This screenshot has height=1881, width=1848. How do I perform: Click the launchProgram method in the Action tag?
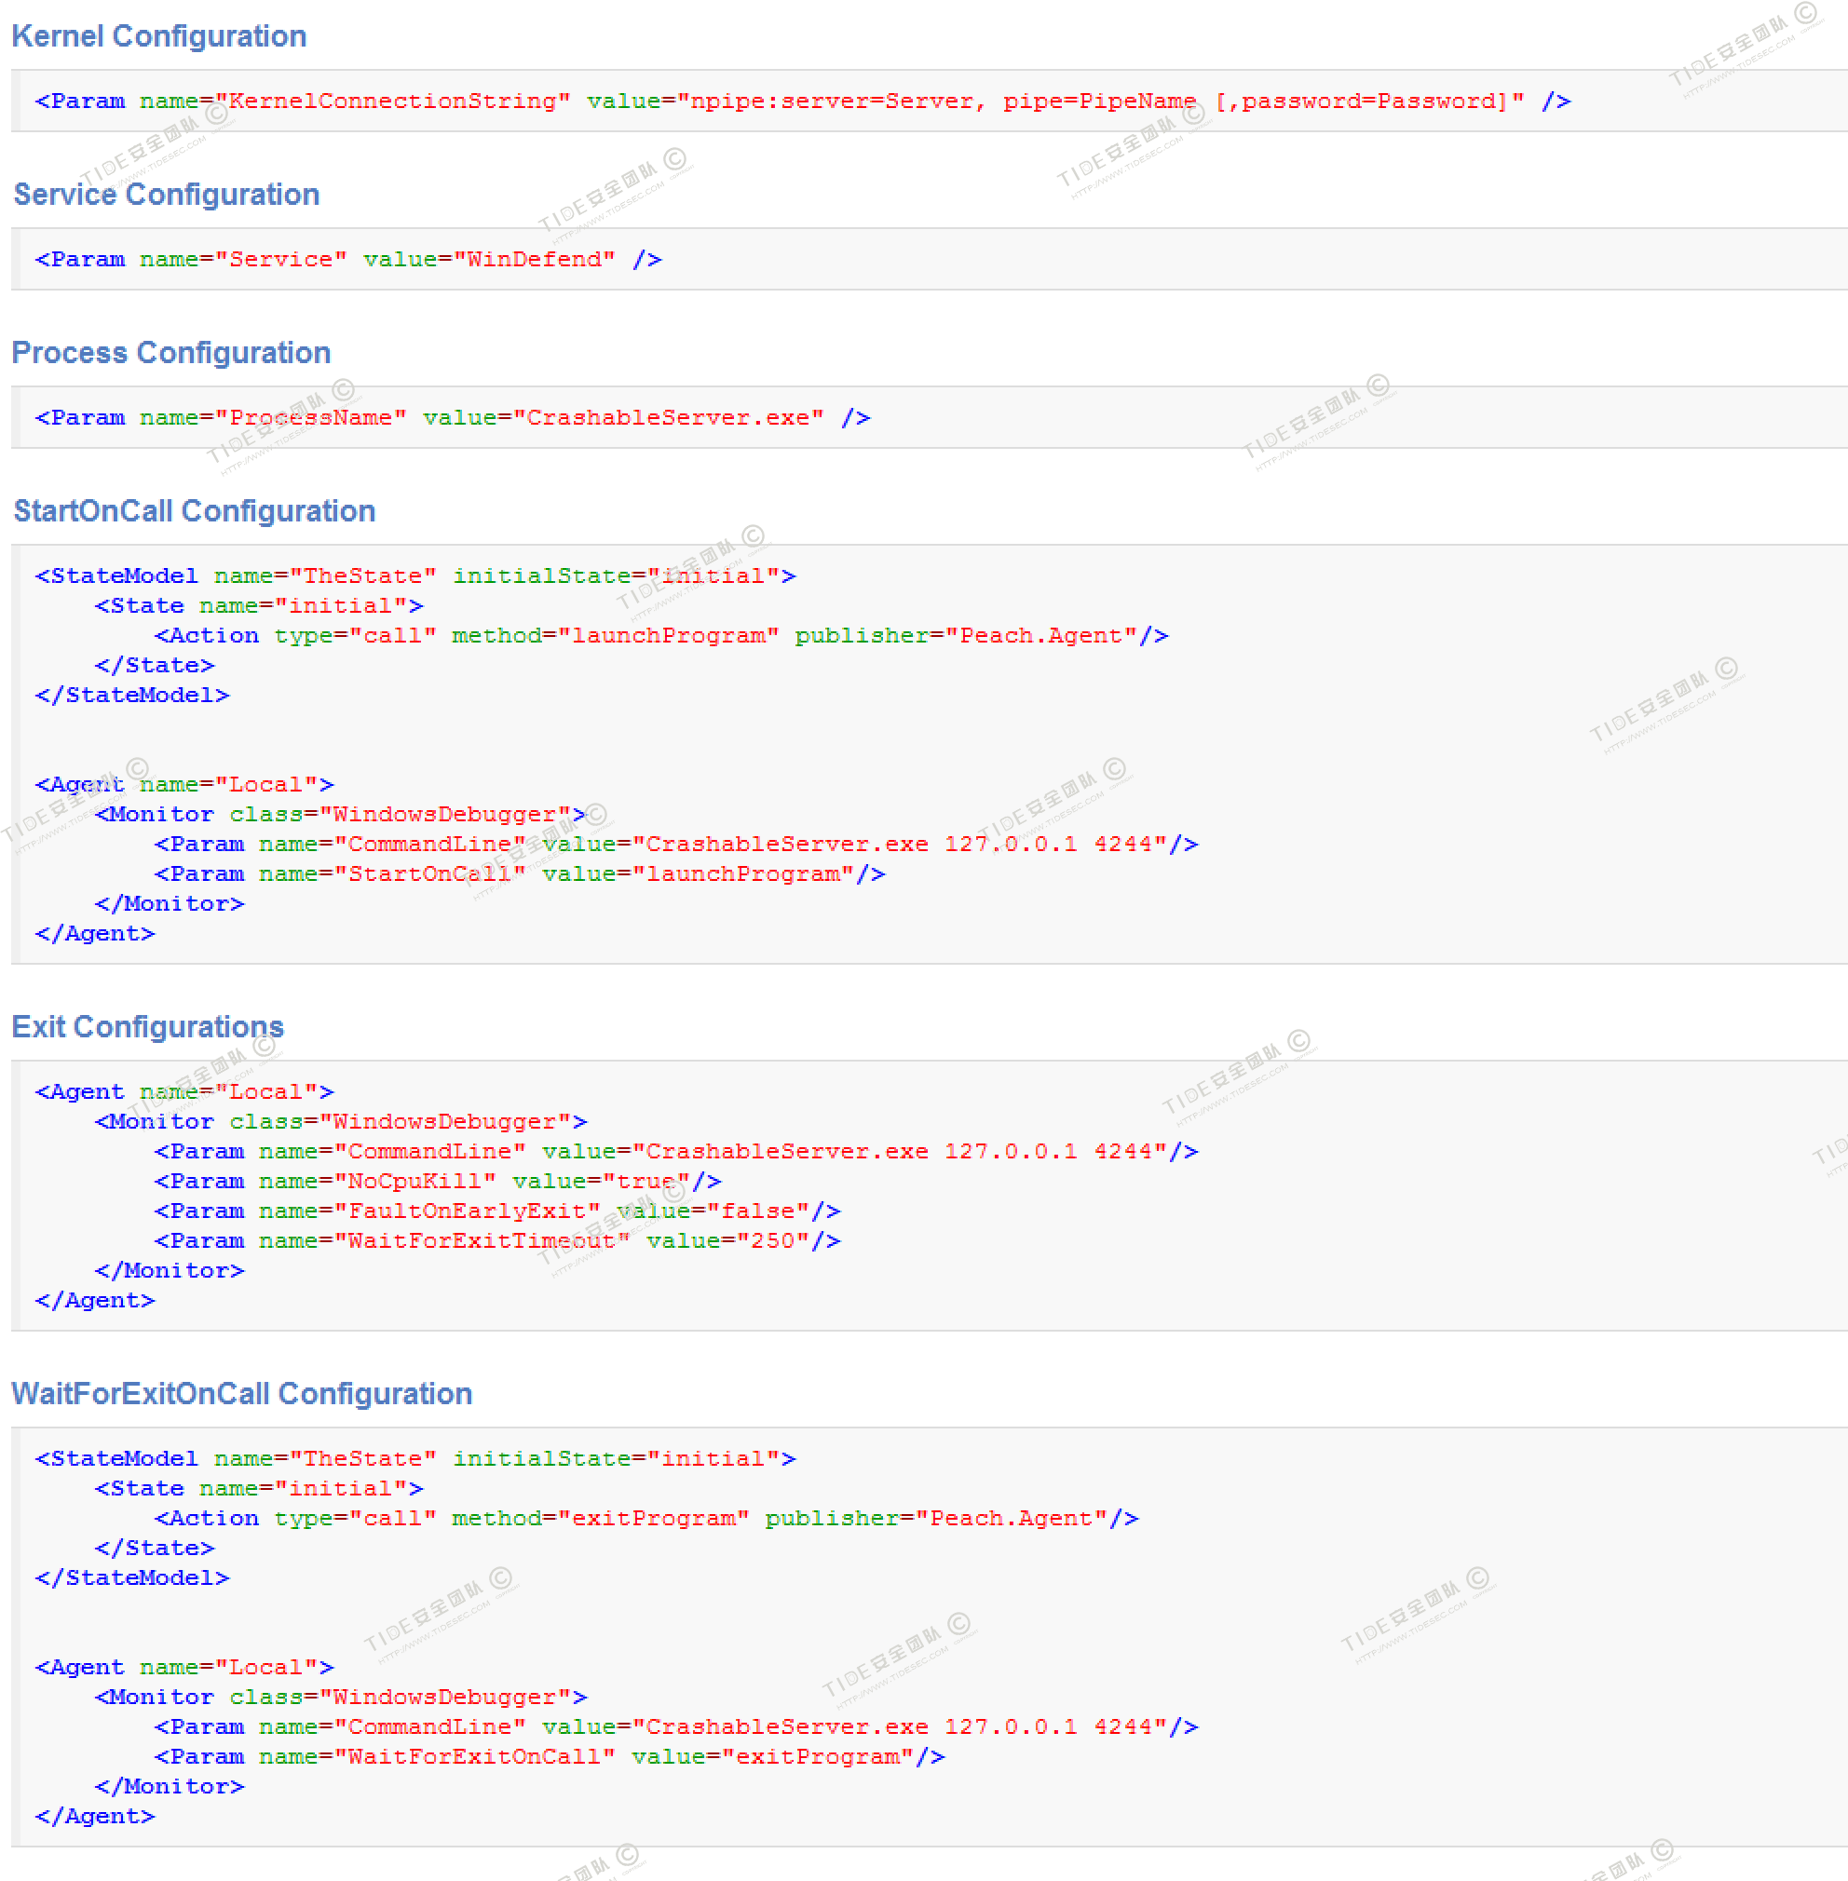(668, 635)
